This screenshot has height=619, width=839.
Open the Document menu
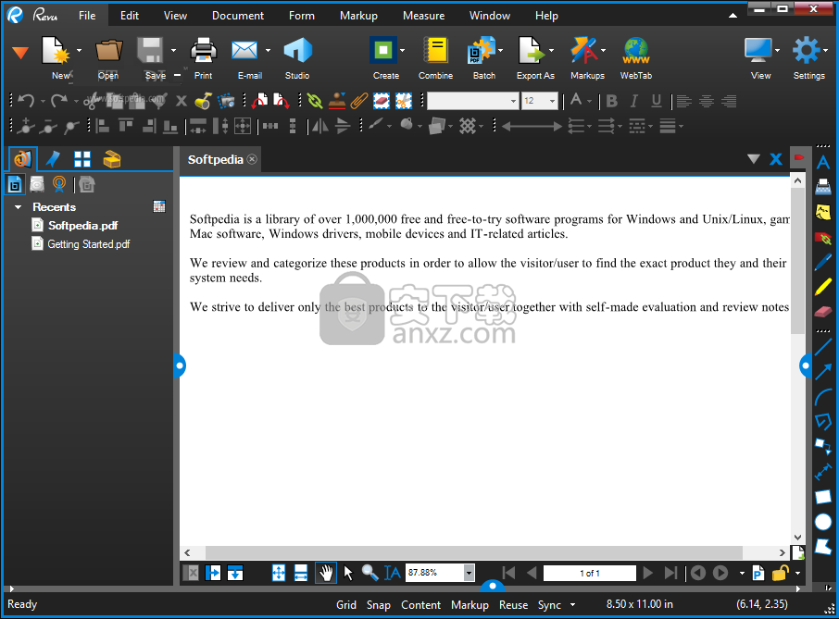click(238, 16)
